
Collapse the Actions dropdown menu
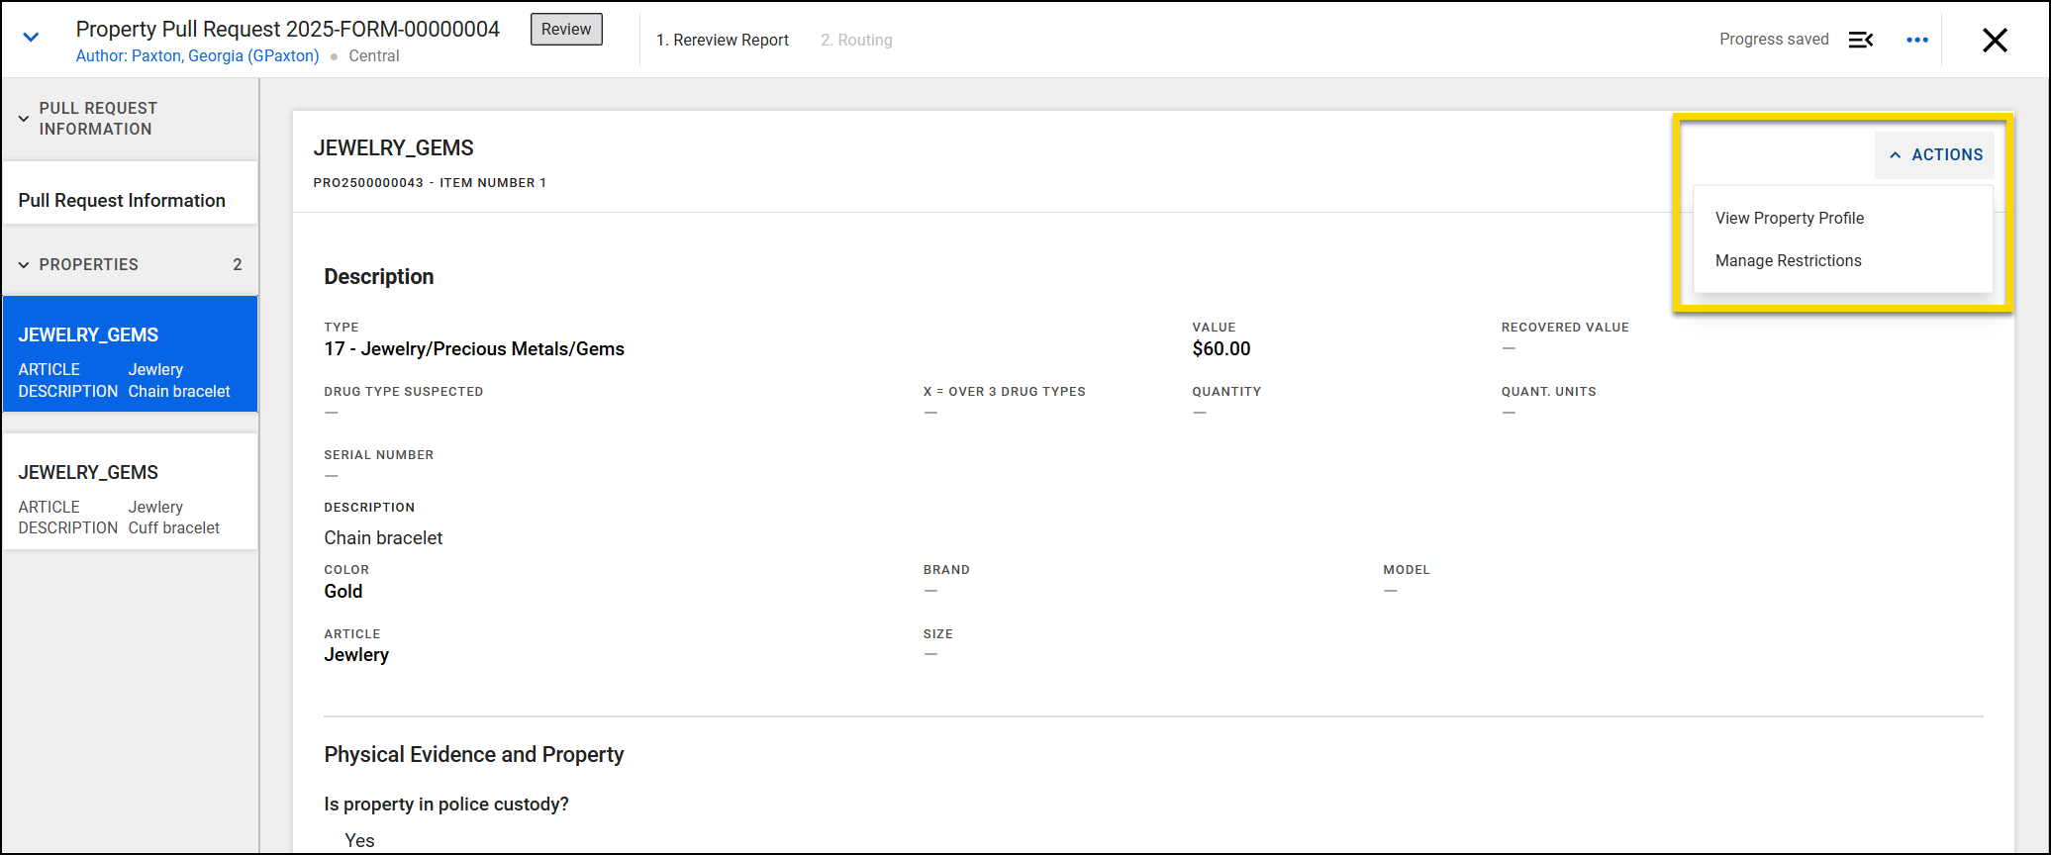click(x=1934, y=155)
